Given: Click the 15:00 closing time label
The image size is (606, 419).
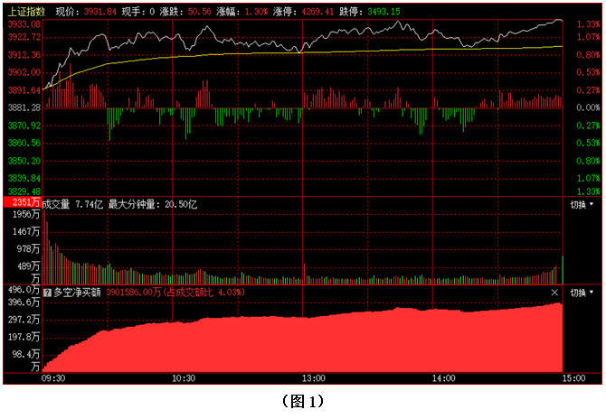Looking at the screenshot, I should pyautogui.click(x=573, y=380).
